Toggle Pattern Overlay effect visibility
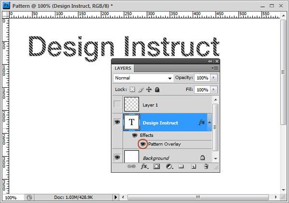This screenshot has height=203, width=289. tap(143, 144)
